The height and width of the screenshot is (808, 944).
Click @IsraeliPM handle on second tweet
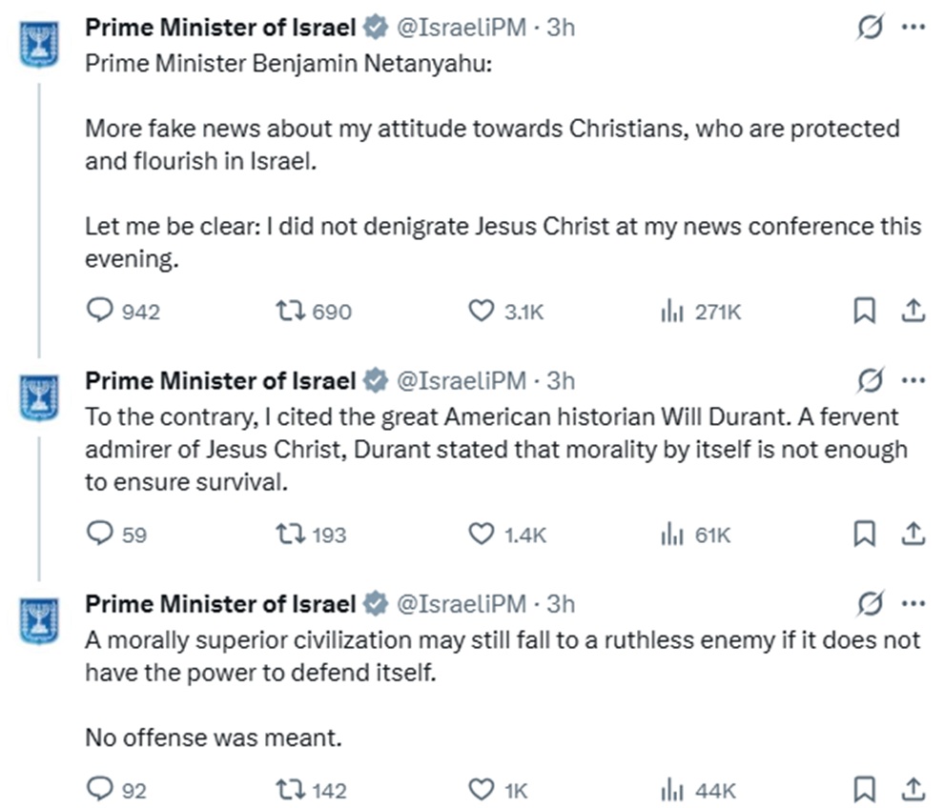(460, 381)
